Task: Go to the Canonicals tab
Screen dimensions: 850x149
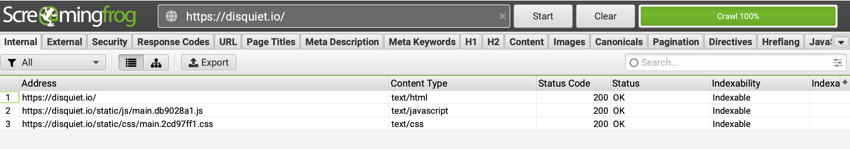Action: pos(619,42)
